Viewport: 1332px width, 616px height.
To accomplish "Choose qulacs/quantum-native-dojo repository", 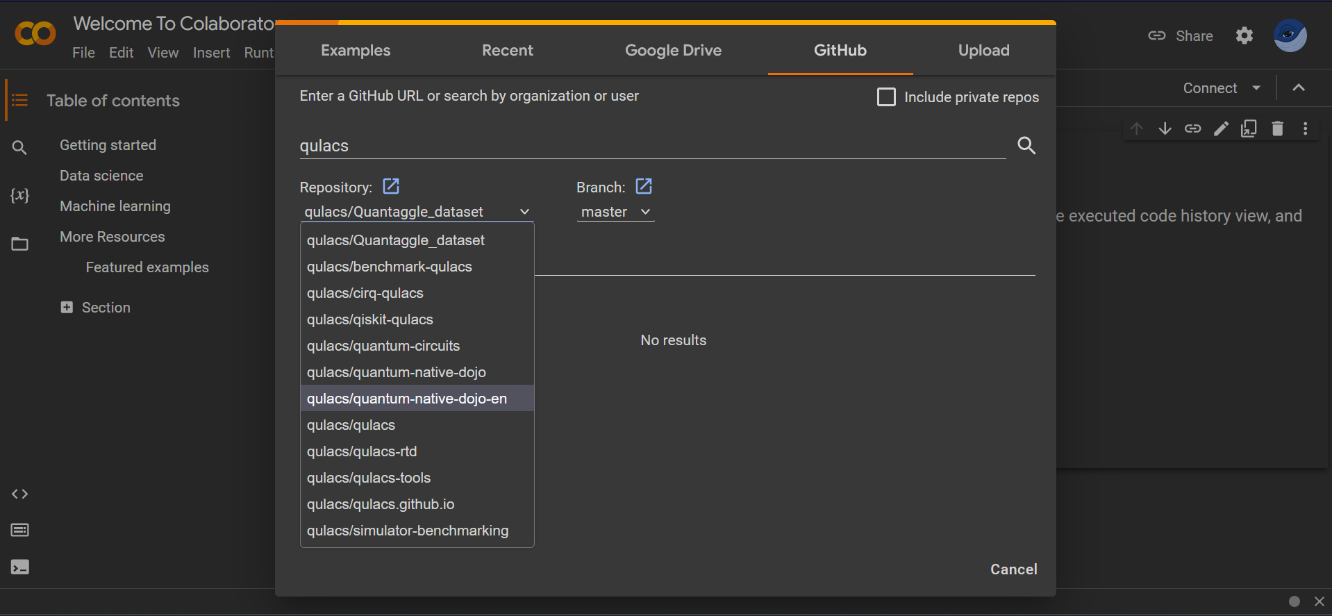I will point(417,372).
